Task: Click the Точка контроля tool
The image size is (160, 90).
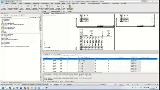Action: [22, 8]
